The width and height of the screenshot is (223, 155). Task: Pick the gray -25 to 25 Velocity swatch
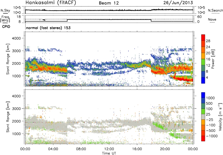pyautogui.click(x=203, y=117)
